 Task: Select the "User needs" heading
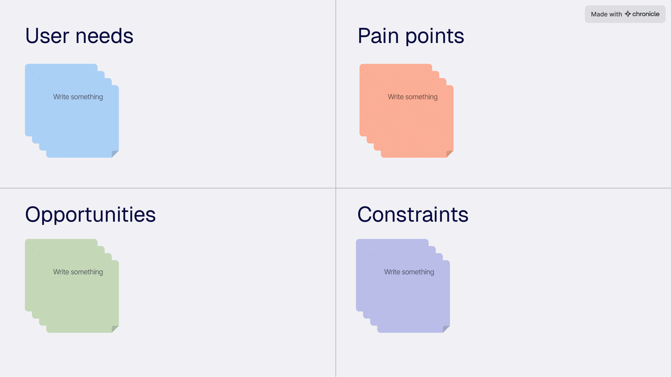(79, 36)
